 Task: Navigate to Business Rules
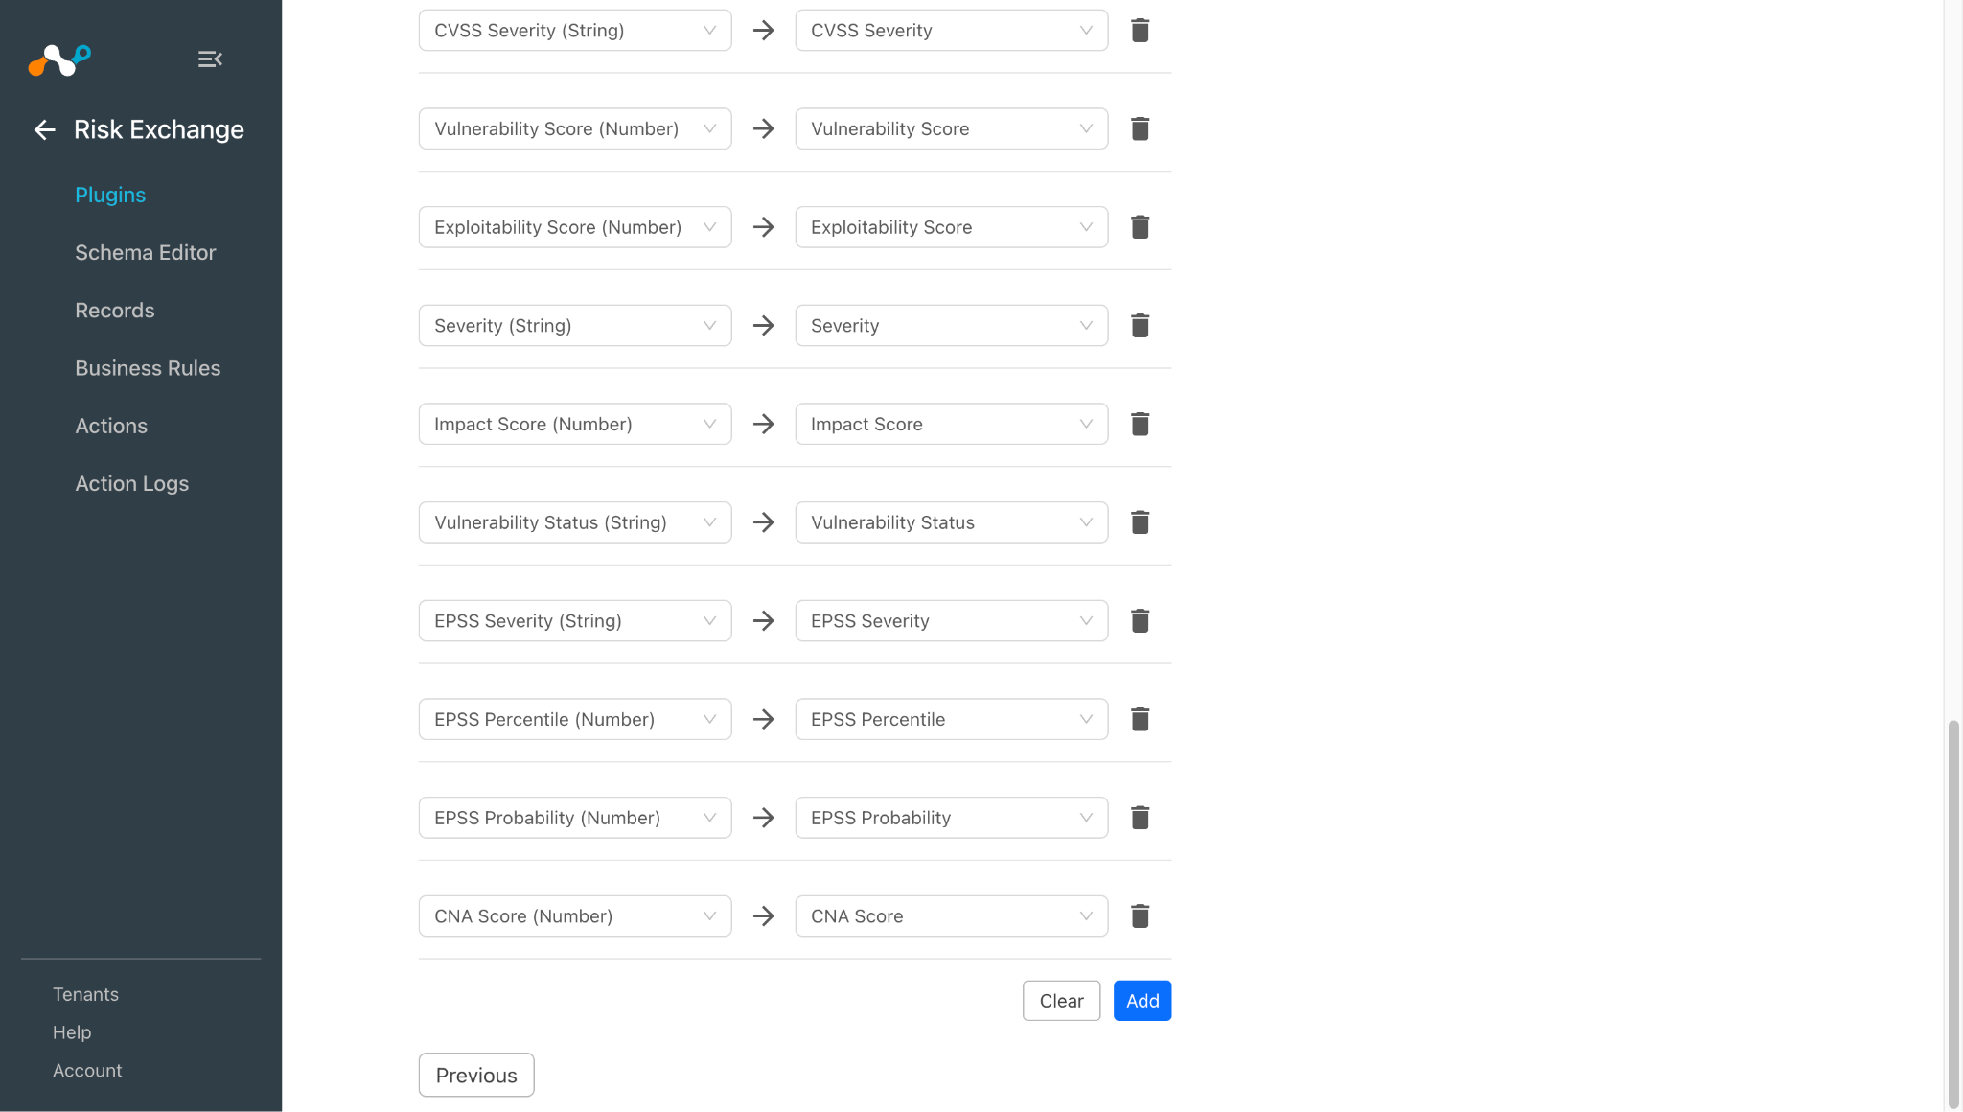pos(148,368)
